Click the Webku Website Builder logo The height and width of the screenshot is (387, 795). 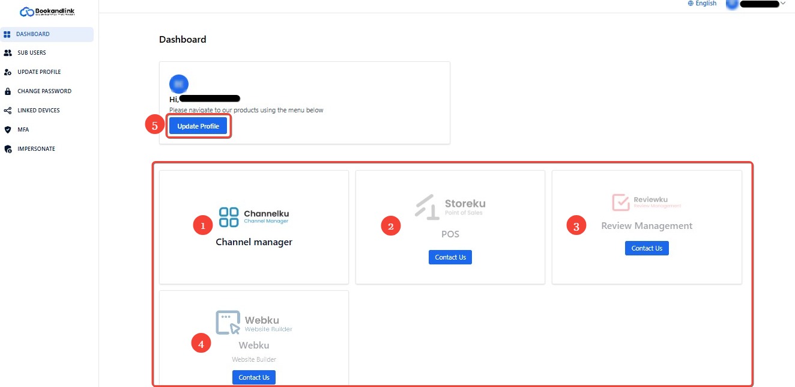tap(254, 322)
